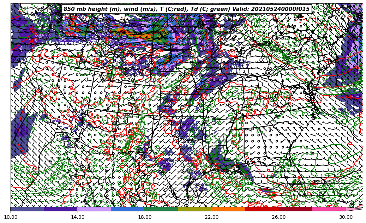Click the bright red 24–26 colorbar segment
Screen dimensions: 366x223
tap(262, 209)
